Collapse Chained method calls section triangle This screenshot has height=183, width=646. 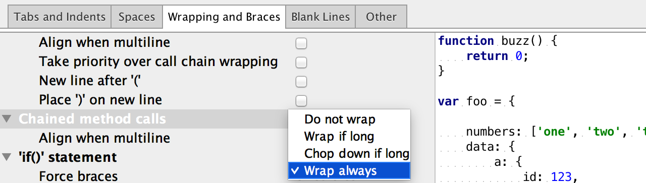(7, 119)
